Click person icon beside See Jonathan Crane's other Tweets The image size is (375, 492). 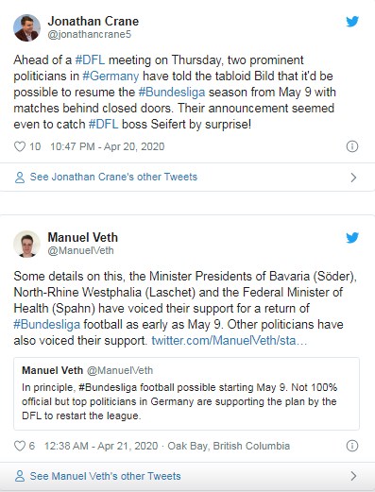(x=20, y=178)
